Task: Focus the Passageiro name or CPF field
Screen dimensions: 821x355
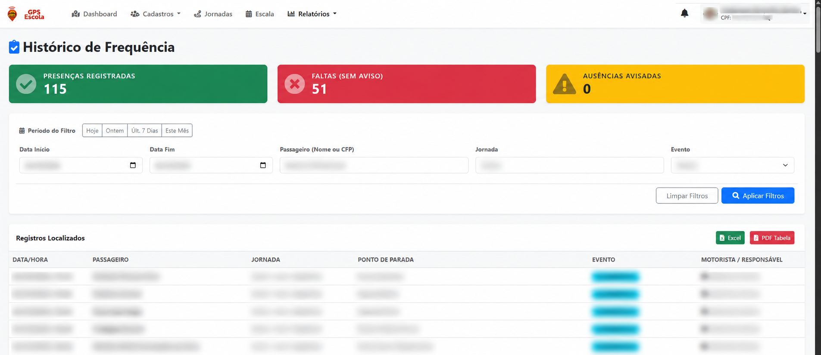Action: pyautogui.click(x=374, y=165)
